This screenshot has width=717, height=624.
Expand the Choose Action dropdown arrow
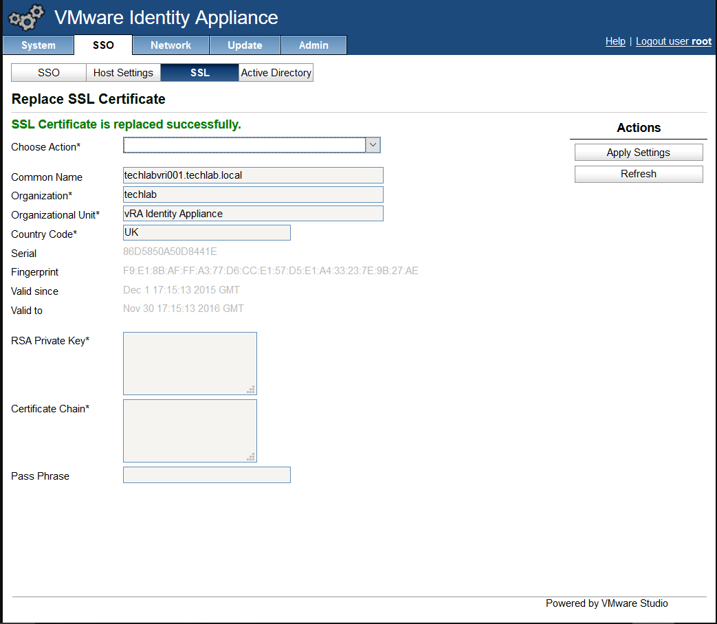click(373, 145)
